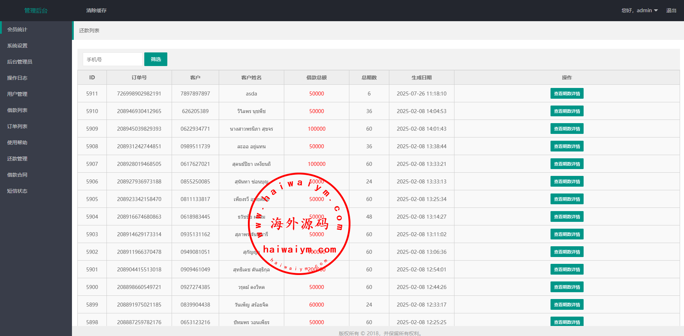Click 查看期数详情 for order ID 5909
Viewport: 684px width, 336px height.
[x=567, y=129]
